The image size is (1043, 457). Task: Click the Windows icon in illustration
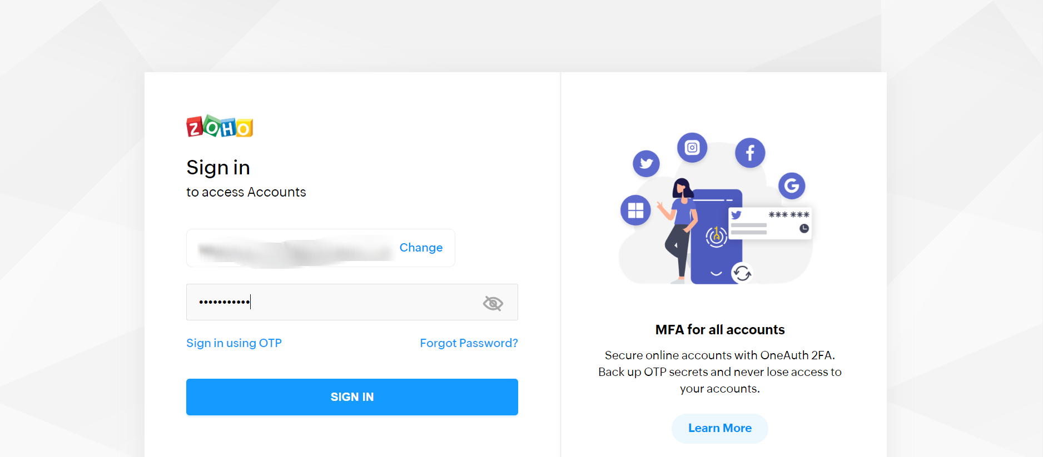pos(635,210)
